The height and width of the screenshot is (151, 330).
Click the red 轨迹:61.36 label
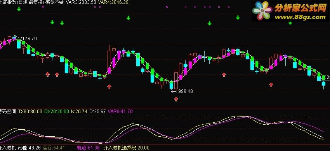[x=88, y=148]
